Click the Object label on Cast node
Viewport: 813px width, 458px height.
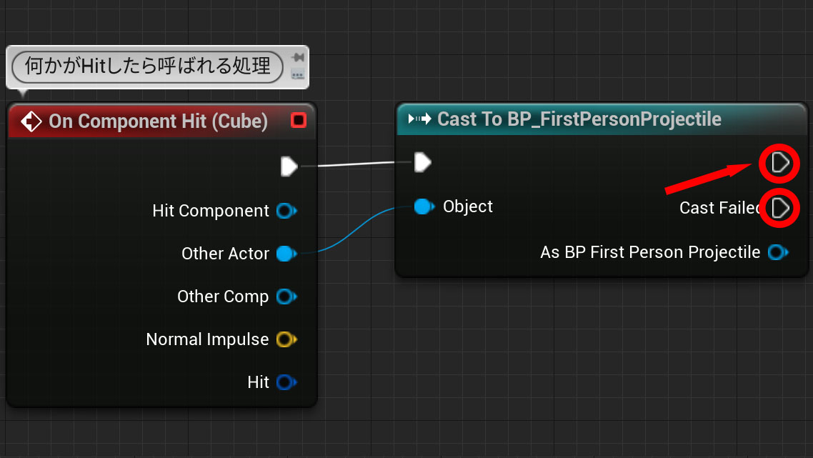click(x=468, y=206)
